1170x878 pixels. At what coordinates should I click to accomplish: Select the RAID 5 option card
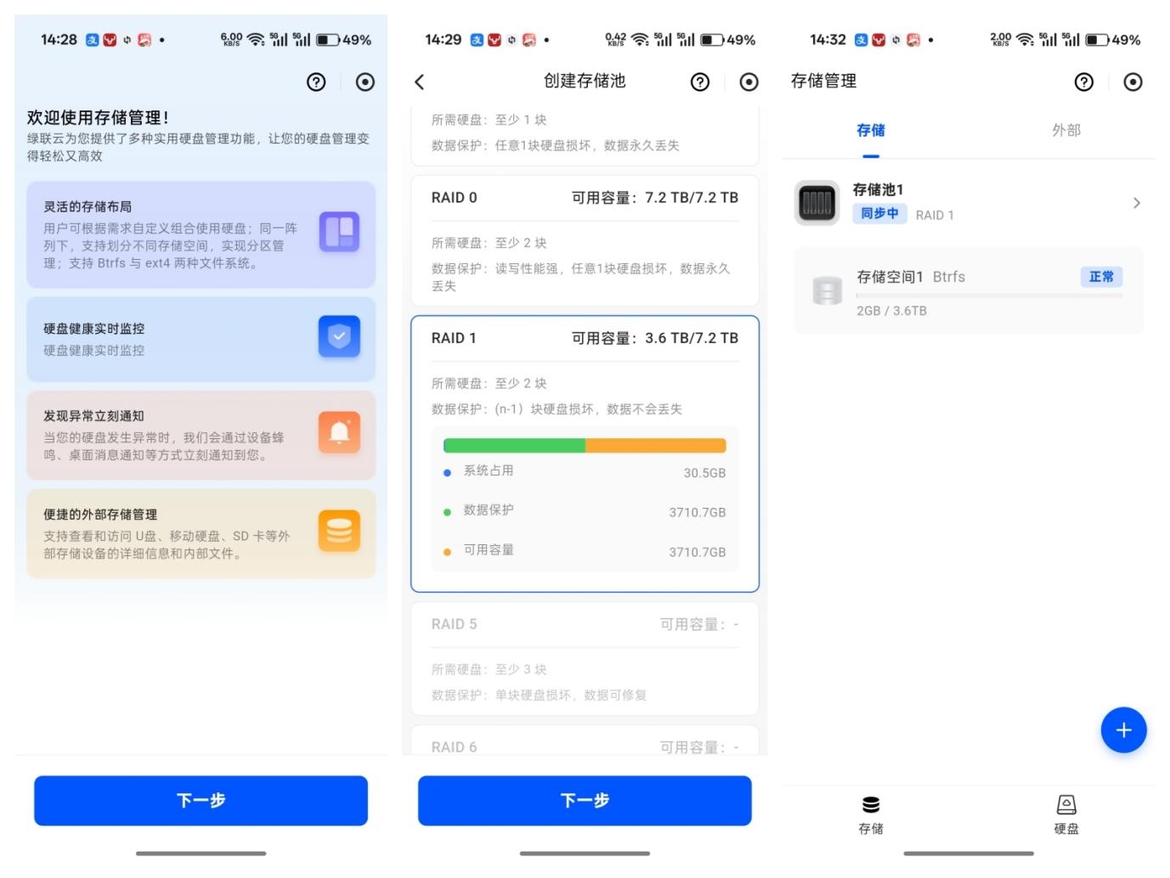tap(585, 659)
